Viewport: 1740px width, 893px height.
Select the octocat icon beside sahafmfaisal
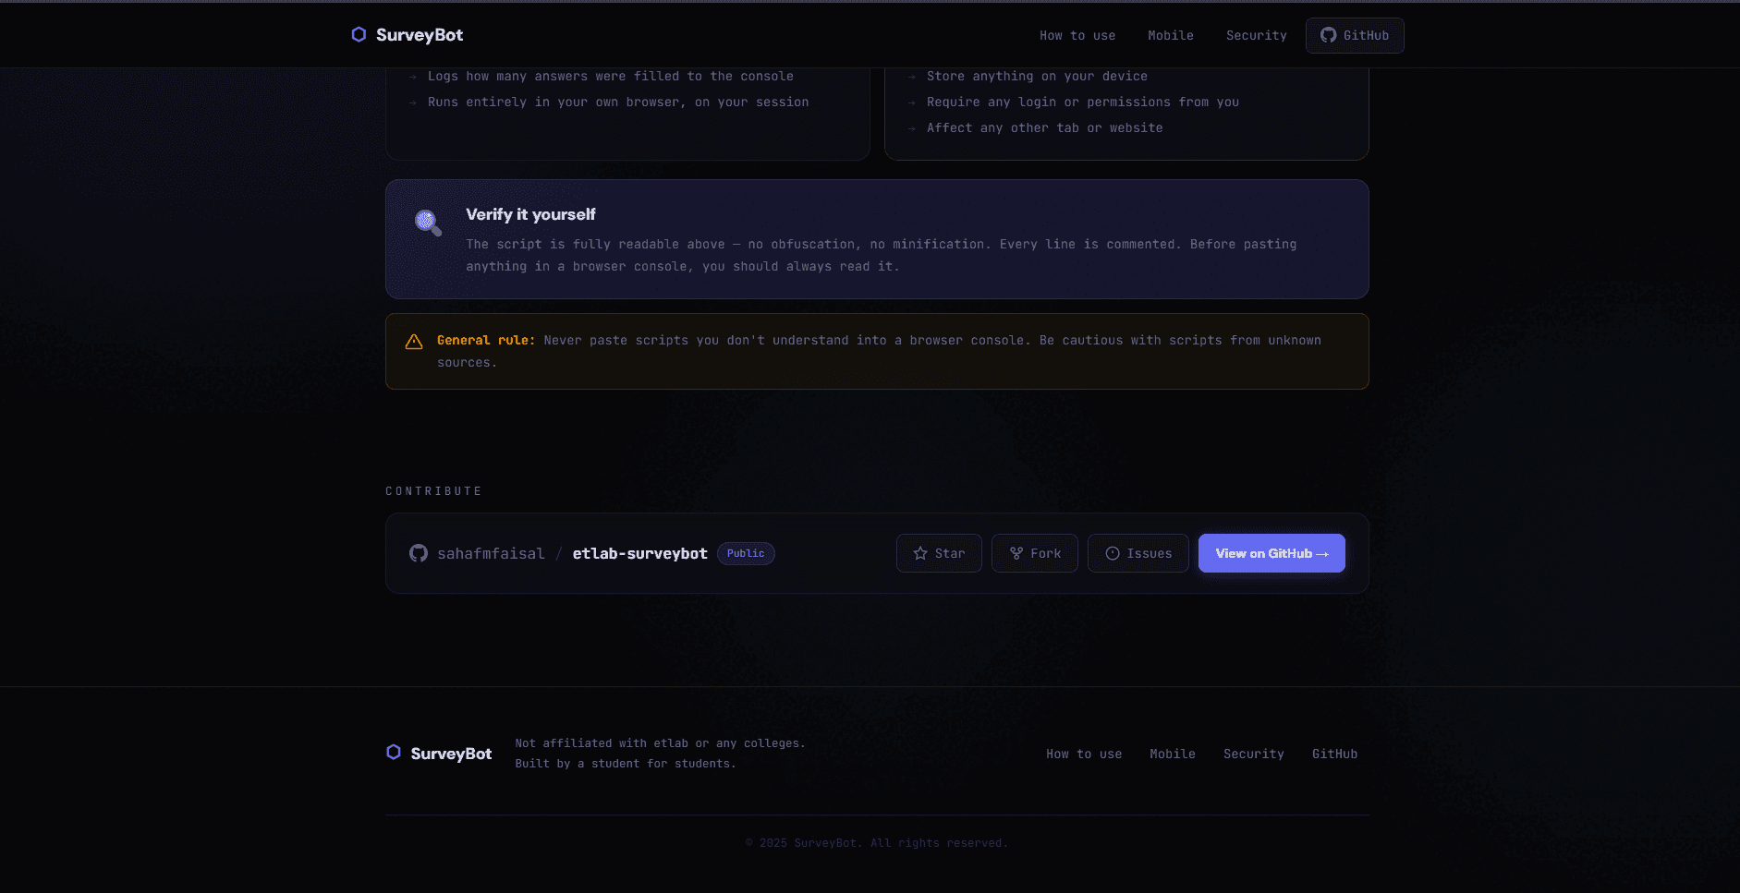point(419,552)
